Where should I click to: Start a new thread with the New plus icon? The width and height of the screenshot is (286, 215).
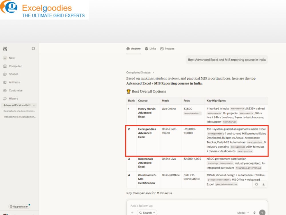click(x=5, y=58)
